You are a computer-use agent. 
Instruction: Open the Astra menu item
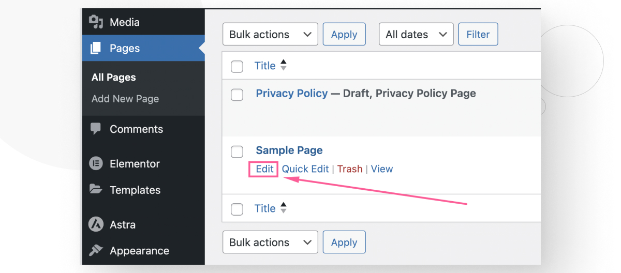143,224
